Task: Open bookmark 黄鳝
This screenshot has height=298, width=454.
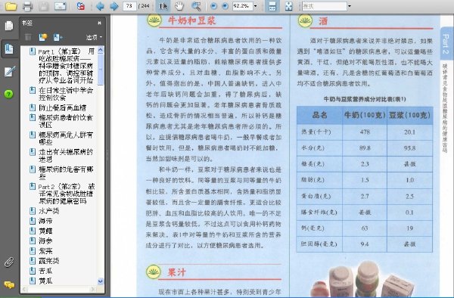Action: [45, 231]
